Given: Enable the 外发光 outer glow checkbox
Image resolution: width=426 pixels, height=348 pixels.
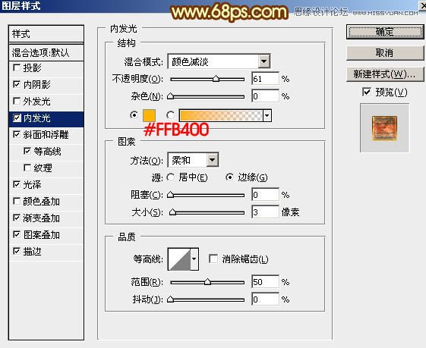Looking at the screenshot, I should tap(17, 101).
